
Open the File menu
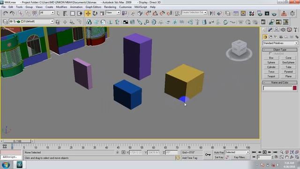[3, 7]
